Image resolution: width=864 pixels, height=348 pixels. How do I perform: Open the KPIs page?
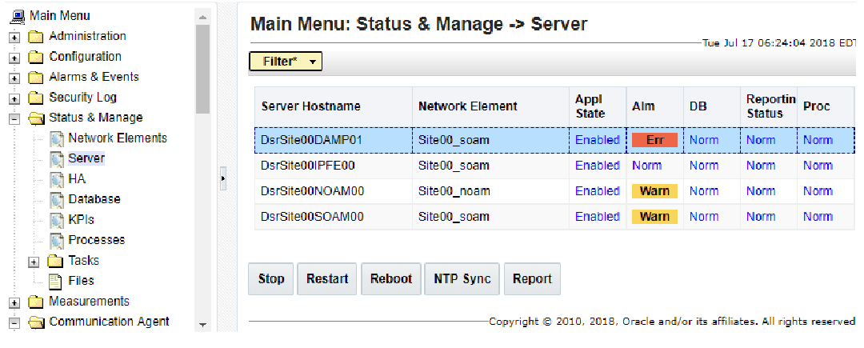(x=81, y=220)
